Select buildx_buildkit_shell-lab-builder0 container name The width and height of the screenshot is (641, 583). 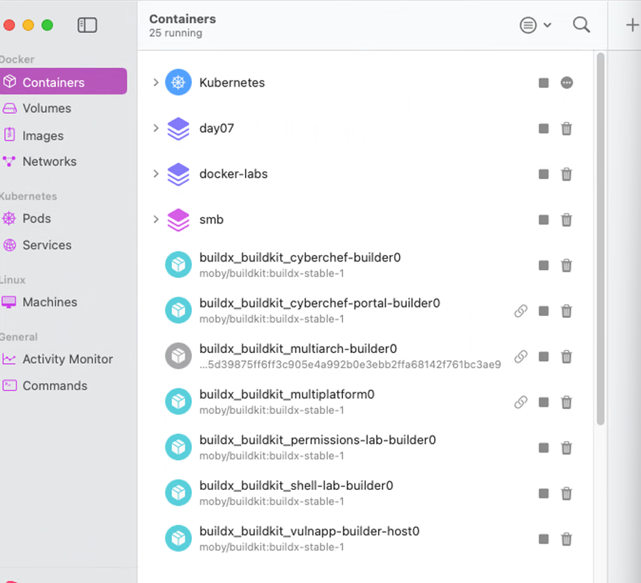pos(296,486)
